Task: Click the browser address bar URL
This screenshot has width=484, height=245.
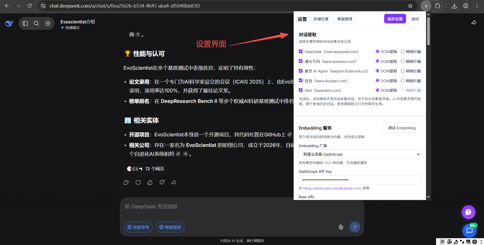Action: point(125,6)
